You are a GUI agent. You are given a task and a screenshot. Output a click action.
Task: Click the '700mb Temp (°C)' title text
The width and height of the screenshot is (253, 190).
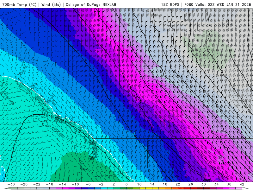tap(19, 4)
